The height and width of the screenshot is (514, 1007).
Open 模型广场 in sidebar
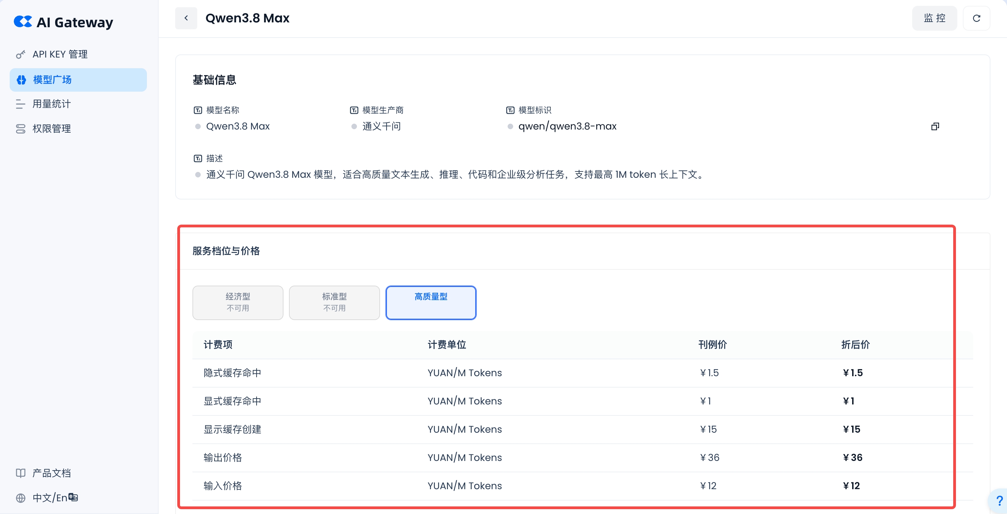(78, 80)
